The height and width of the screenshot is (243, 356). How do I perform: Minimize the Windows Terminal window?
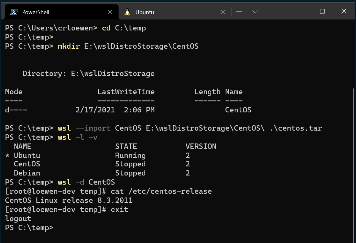[x=300, y=11]
